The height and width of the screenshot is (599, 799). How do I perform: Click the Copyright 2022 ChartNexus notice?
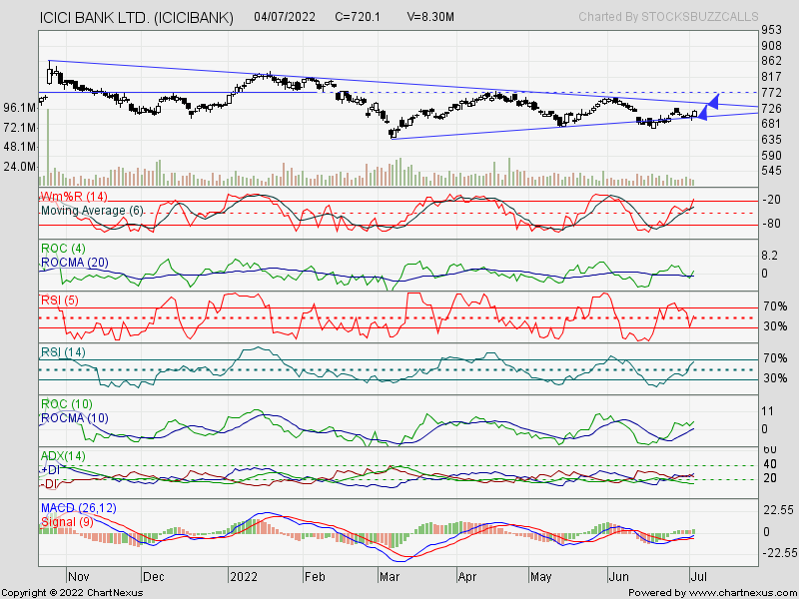click(72, 593)
